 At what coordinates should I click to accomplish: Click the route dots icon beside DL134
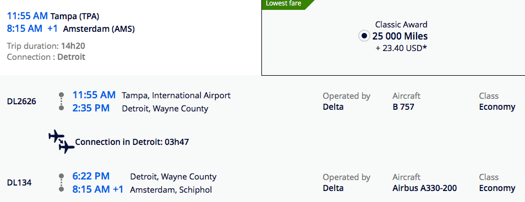pos(61,182)
